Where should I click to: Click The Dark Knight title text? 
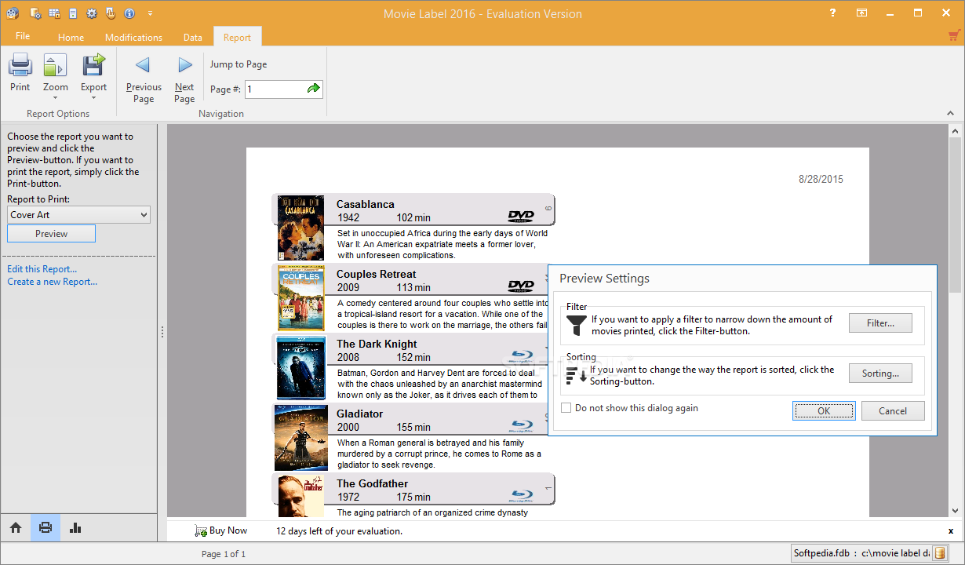tap(377, 344)
